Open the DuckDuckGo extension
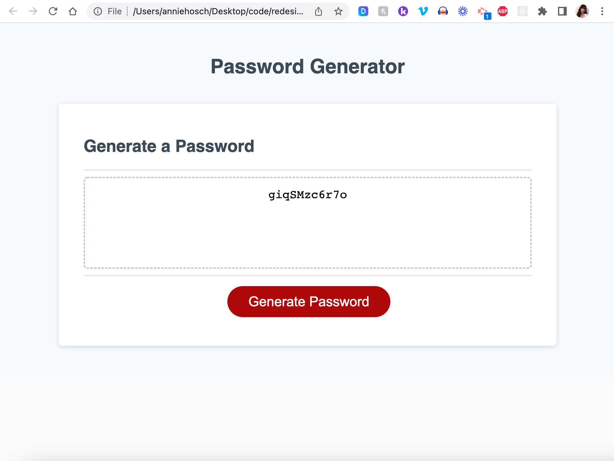The height and width of the screenshot is (461, 614). 363,11
